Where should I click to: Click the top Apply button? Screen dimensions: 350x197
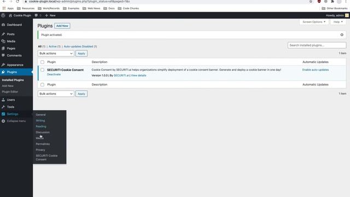tap(81, 54)
